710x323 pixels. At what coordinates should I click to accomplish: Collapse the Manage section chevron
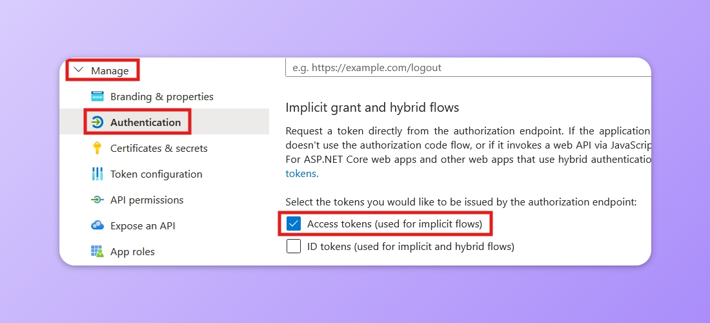(x=79, y=70)
